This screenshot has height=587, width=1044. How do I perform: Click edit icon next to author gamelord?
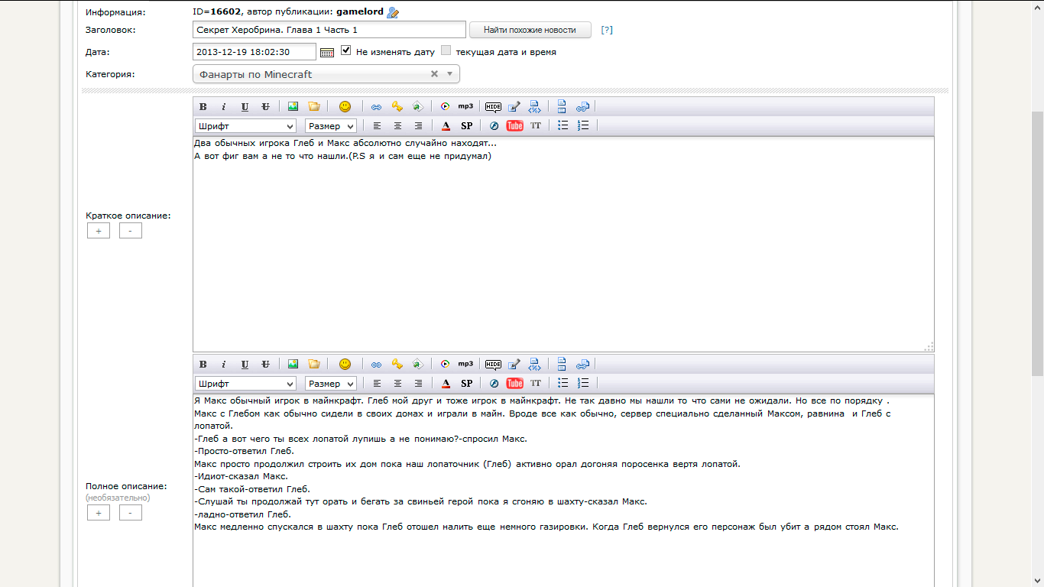(393, 12)
